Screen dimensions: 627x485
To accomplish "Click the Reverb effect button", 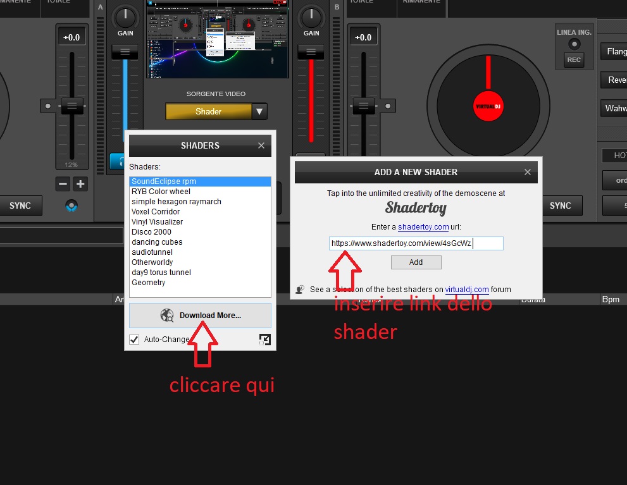I will click(614, 80).
